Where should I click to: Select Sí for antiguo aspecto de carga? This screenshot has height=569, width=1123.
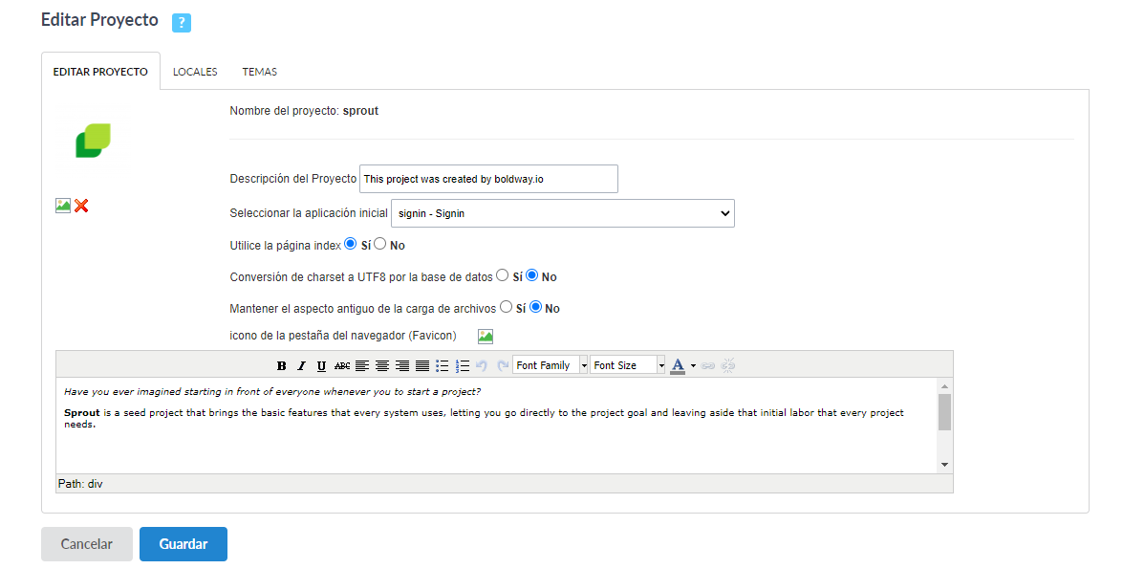click(x=507, y=307)
